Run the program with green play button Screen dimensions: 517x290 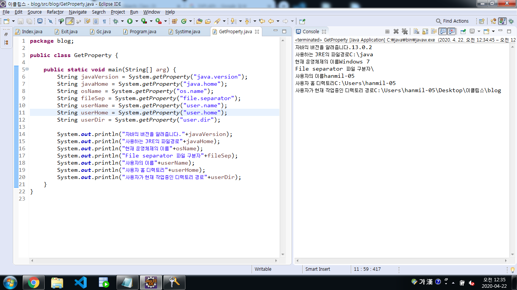pyautogui.click(x=130, y=21)
